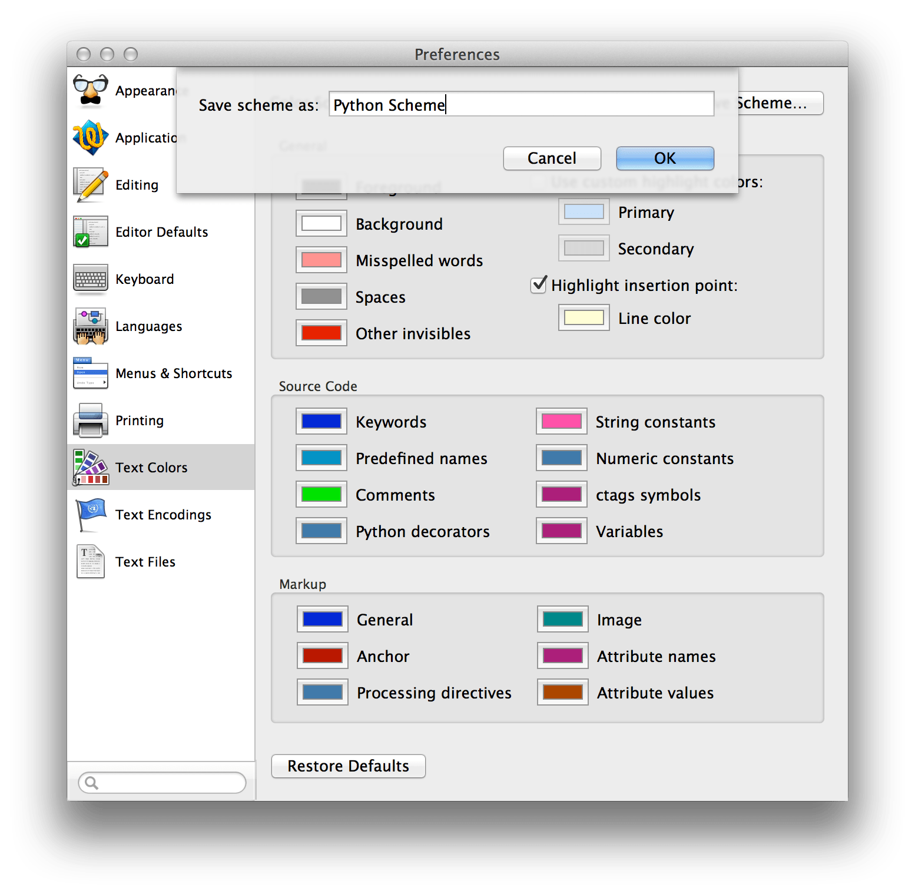The height and width of the screenshot is (894, 915).
Task: Toggle the Highlight insertion point checkbox
Action: coord(538,285)
